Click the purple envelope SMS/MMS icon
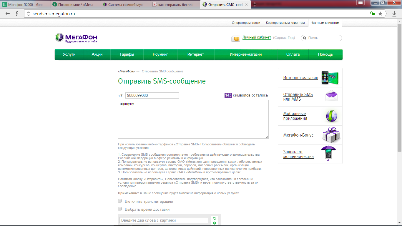Image resolution: width=402 pixels, height=226 pixels. tap(331, 96)
